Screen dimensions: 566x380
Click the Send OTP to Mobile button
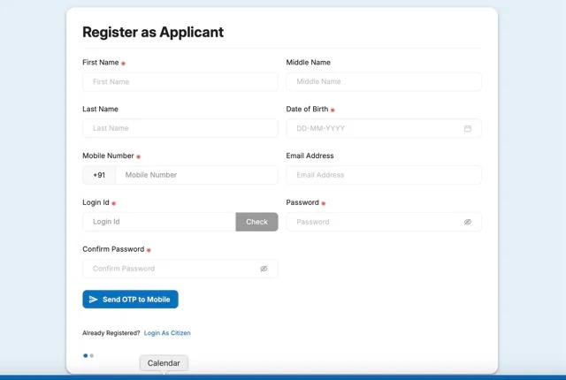130,300
